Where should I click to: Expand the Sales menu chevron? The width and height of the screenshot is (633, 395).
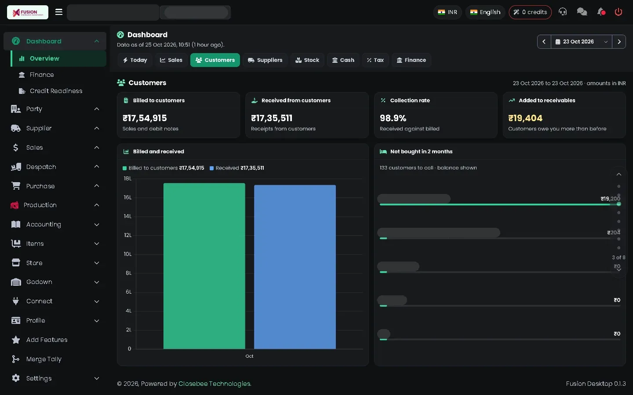coord(97,147)
